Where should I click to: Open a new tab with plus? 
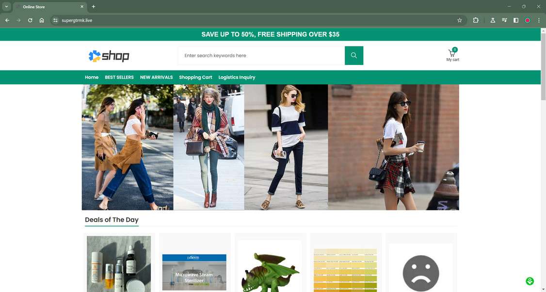93,7
